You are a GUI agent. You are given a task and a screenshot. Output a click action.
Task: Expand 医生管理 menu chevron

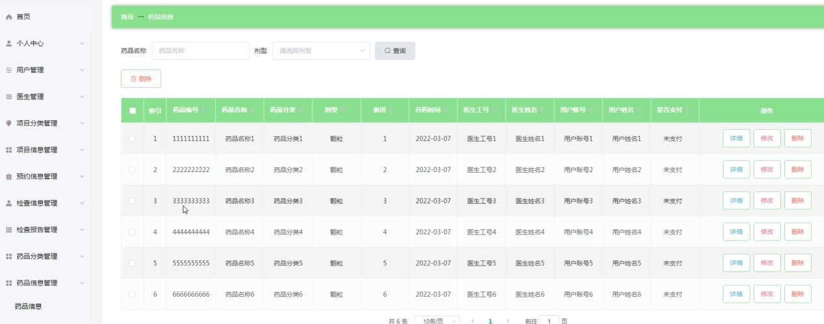(x=82, y=97)
